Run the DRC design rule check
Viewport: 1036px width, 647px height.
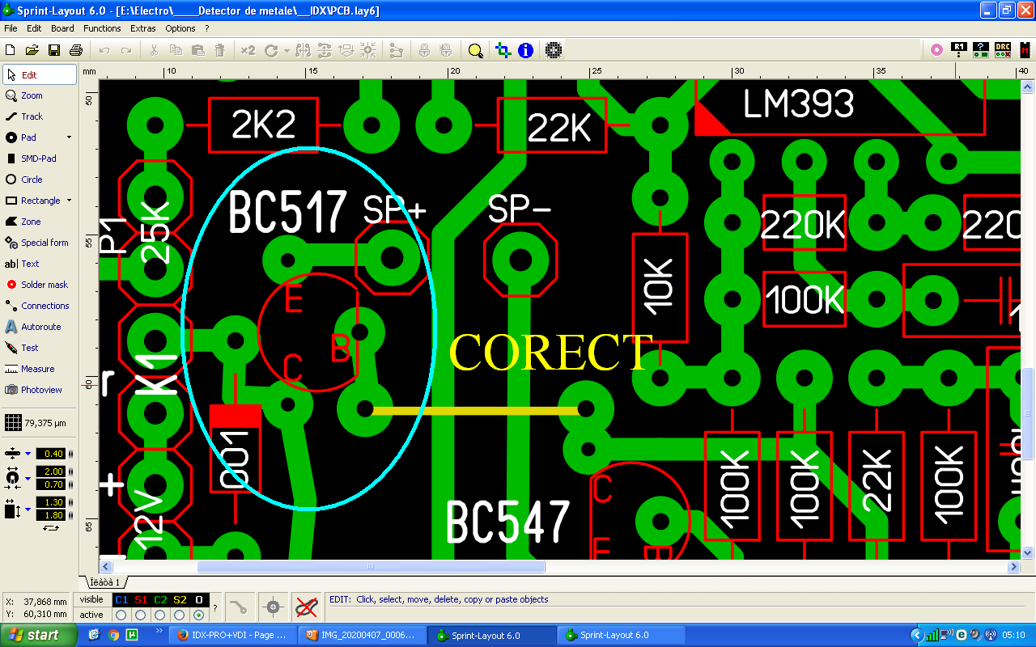pyautogui.click(x=1003, y=50)
